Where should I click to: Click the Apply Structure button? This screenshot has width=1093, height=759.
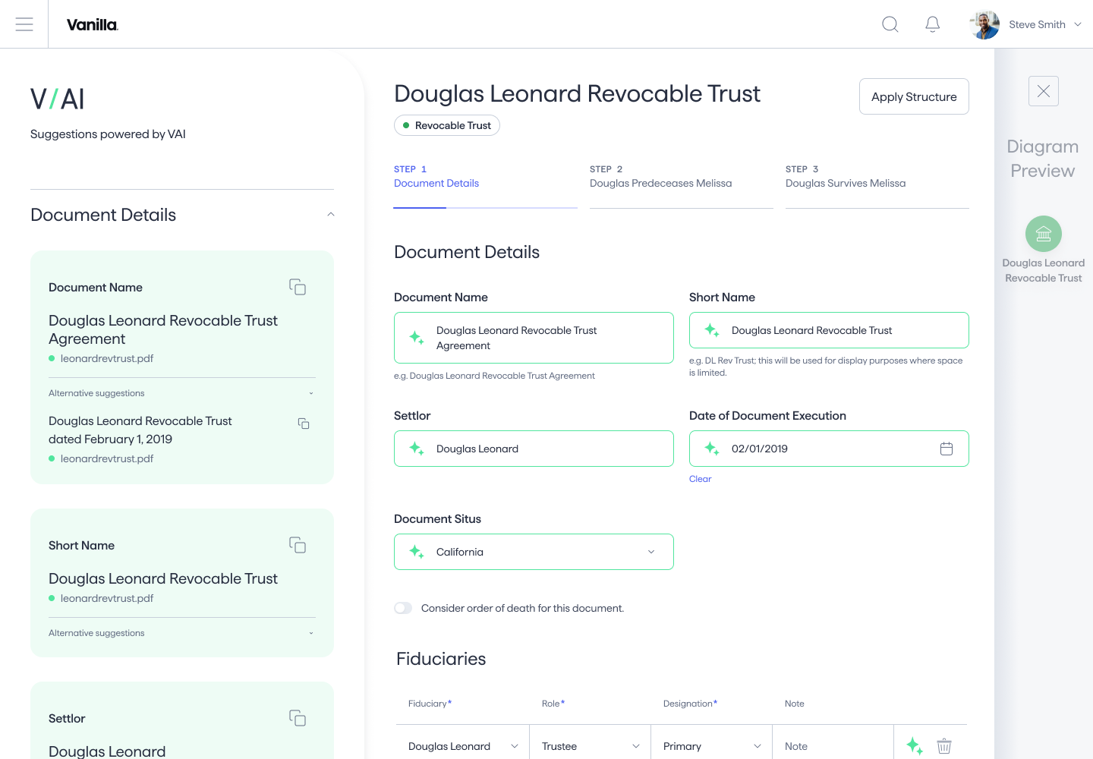914,96
